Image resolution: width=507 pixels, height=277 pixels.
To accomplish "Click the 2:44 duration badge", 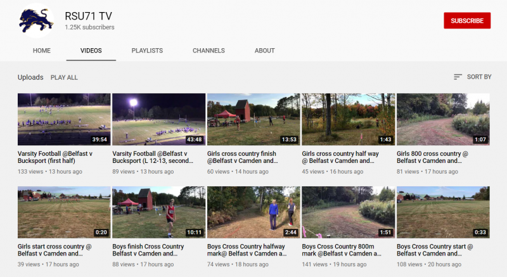I will (291, 233).
